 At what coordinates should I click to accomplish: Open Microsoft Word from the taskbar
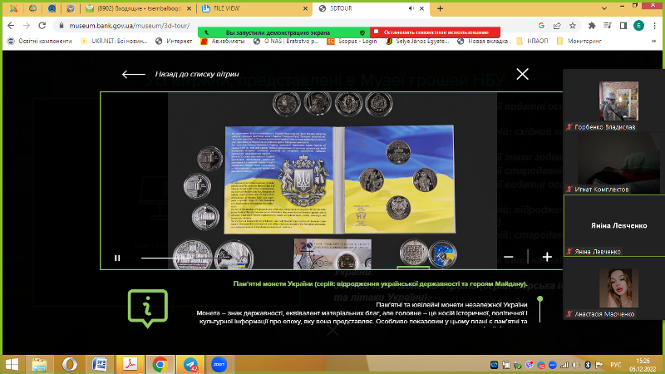(x=100, y=364)
